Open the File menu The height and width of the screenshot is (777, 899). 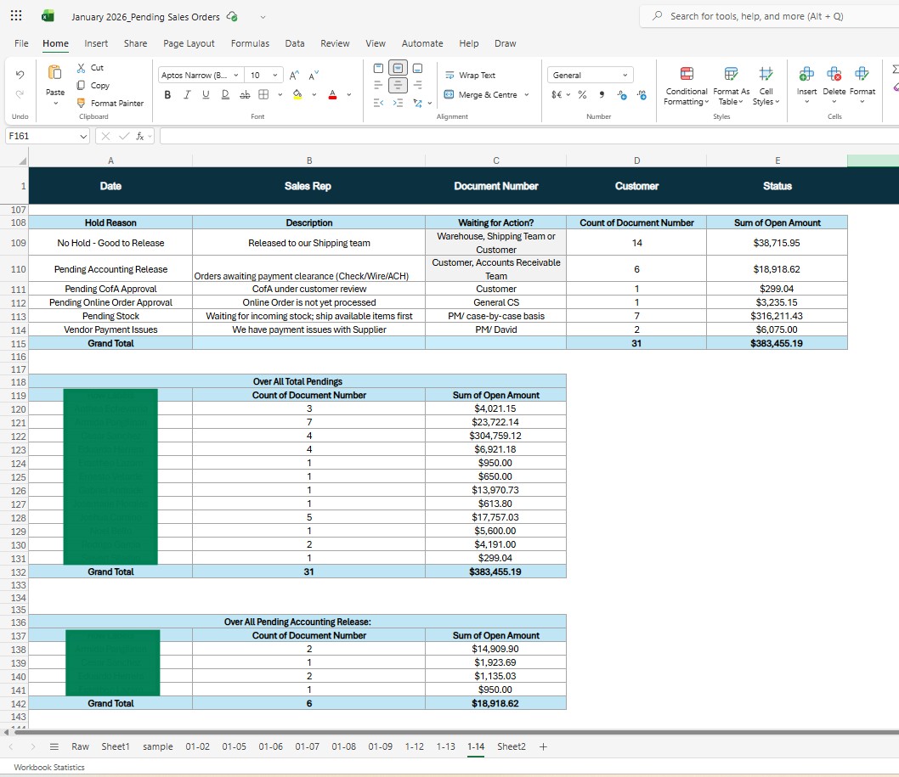pyautogui.click(x=21, y=43)
